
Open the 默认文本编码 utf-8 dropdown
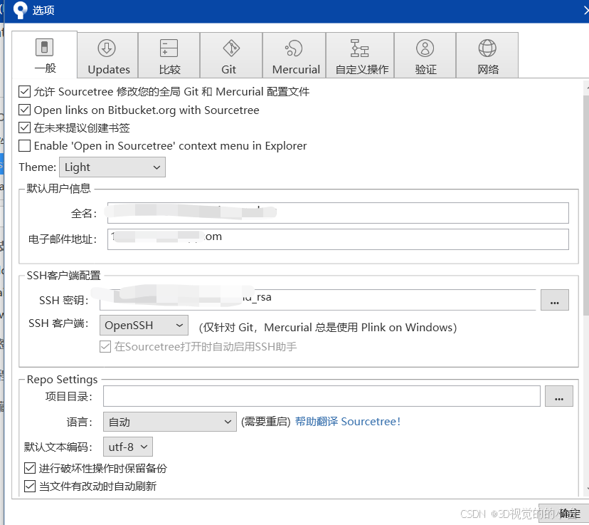tap(128, 447)
